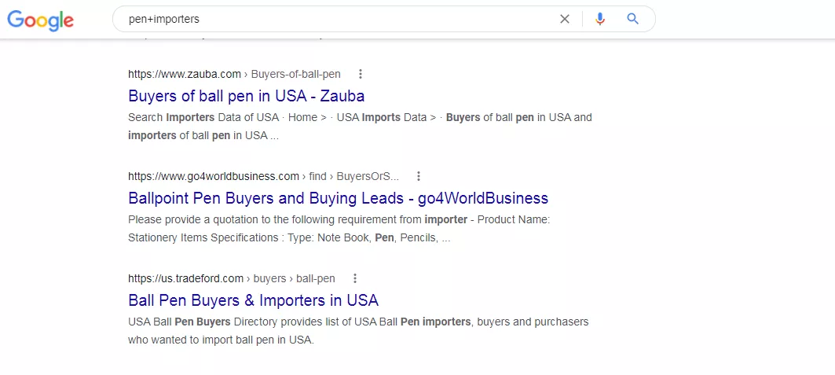Click the Google logo to go home
This screenshot has width=835, height=375.
(x=41, y=20)
